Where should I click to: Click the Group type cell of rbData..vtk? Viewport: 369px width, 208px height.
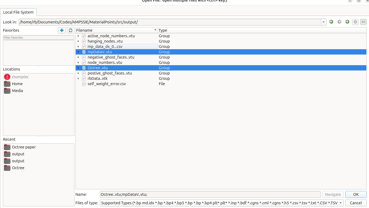click(x=164, y=78)
